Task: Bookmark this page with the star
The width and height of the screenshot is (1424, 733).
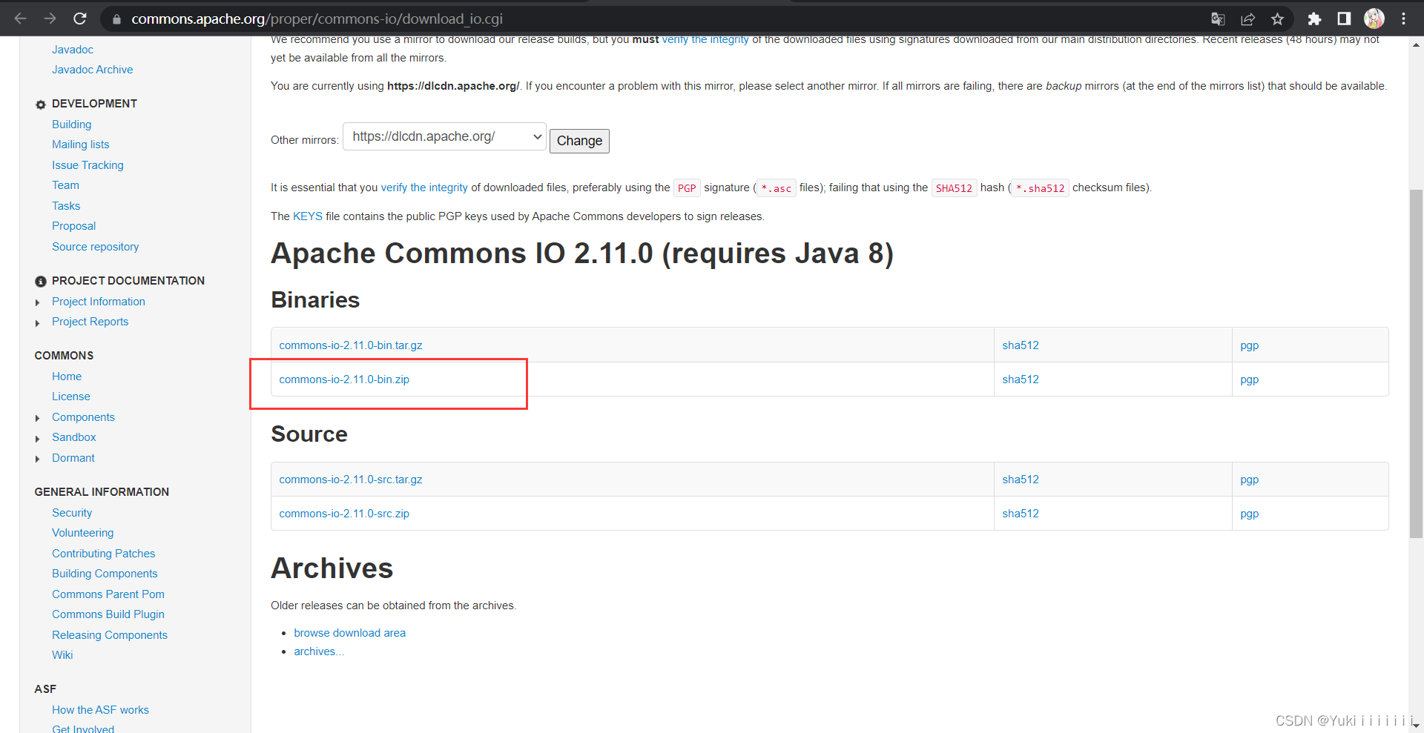Action: click(1277, 19)
